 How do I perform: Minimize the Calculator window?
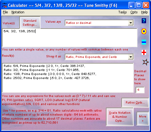[132, 5]
